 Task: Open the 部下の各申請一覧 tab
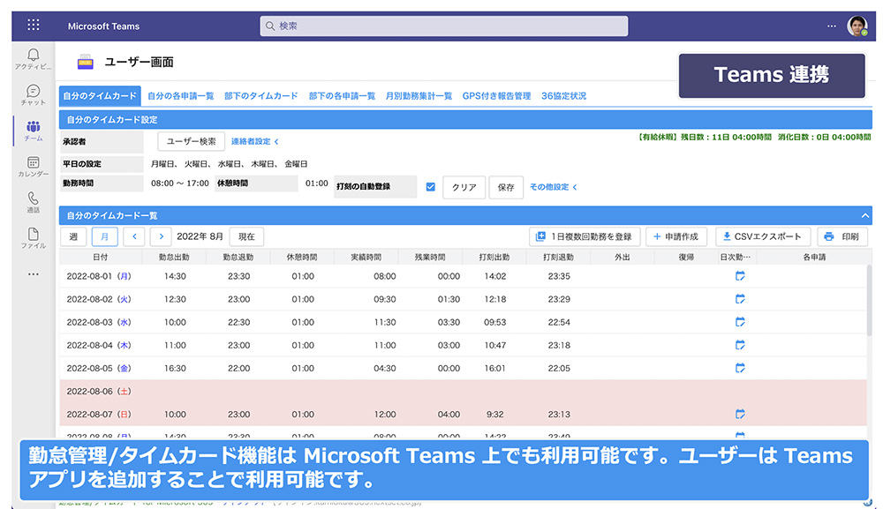coord(342,96)
